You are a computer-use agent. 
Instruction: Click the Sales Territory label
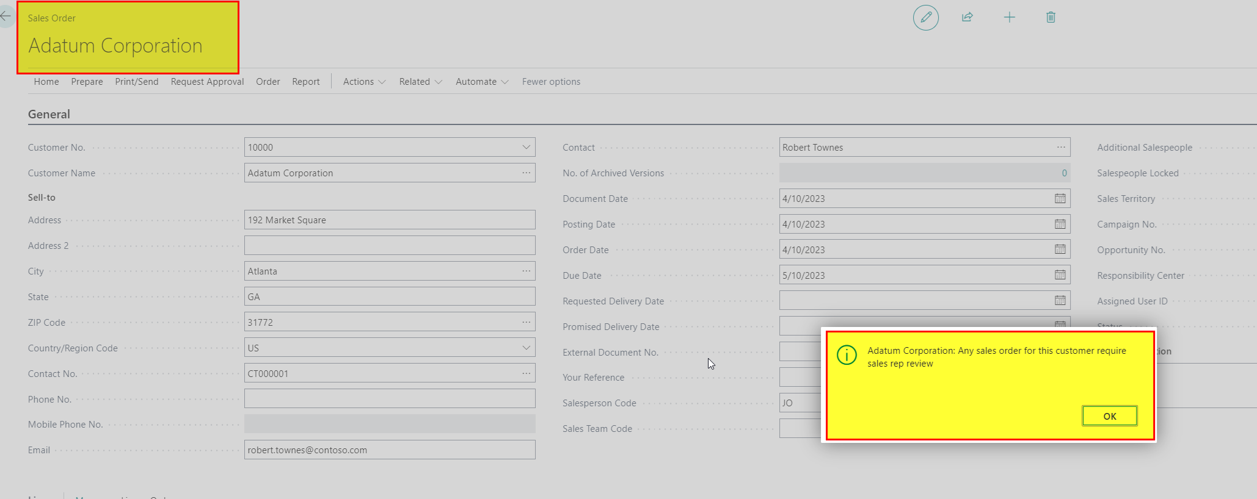tap(1126, 199)
